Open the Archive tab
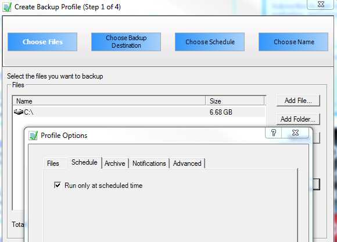 point(115,163)
